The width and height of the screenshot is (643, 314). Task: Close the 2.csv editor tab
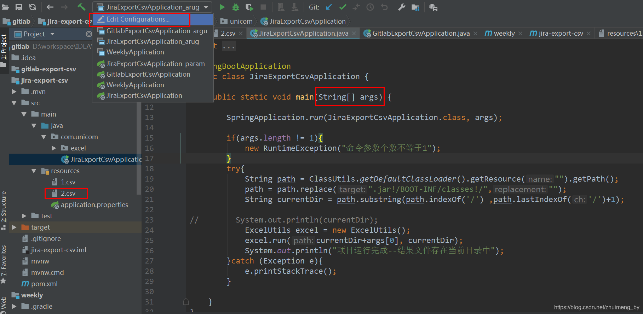[x=241, y=34]
